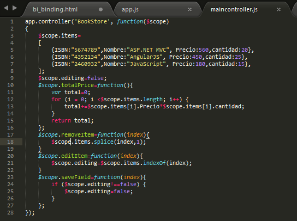
Task: Click line number 10 in the gutter
Action: tap(10, 85)
